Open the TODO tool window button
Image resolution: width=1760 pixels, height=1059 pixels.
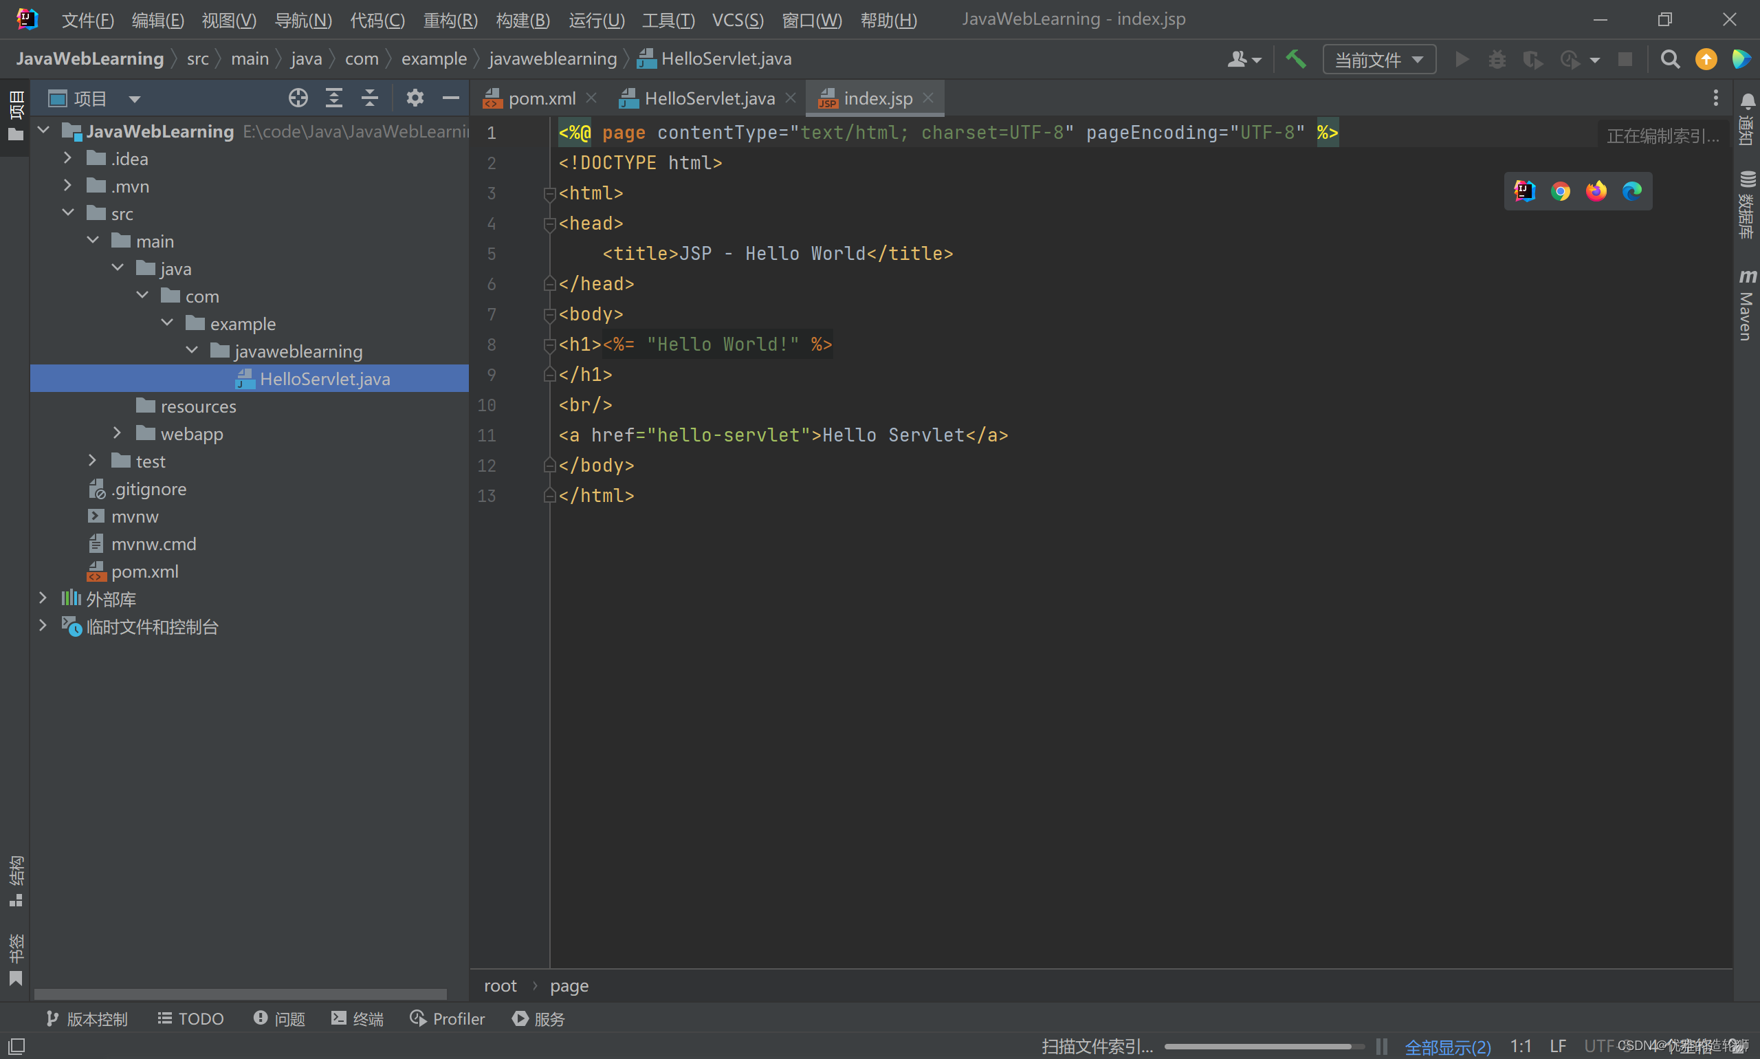pos(190,1018)
